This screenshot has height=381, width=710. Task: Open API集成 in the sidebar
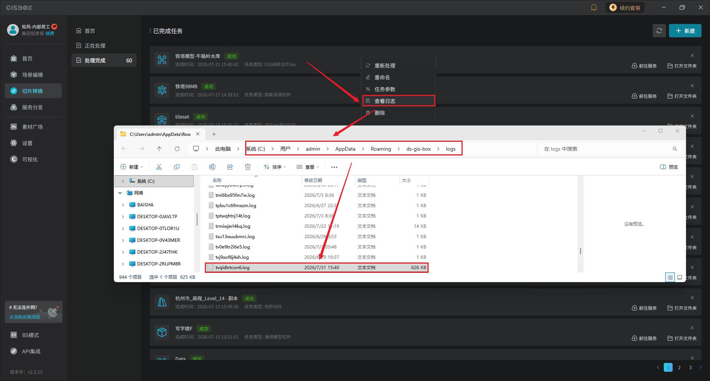[33, 351]
